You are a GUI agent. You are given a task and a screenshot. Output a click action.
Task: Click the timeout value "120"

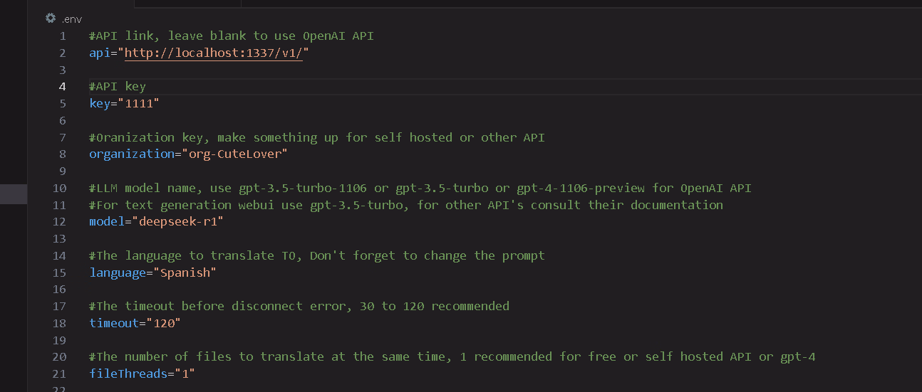tap(163, 323)
